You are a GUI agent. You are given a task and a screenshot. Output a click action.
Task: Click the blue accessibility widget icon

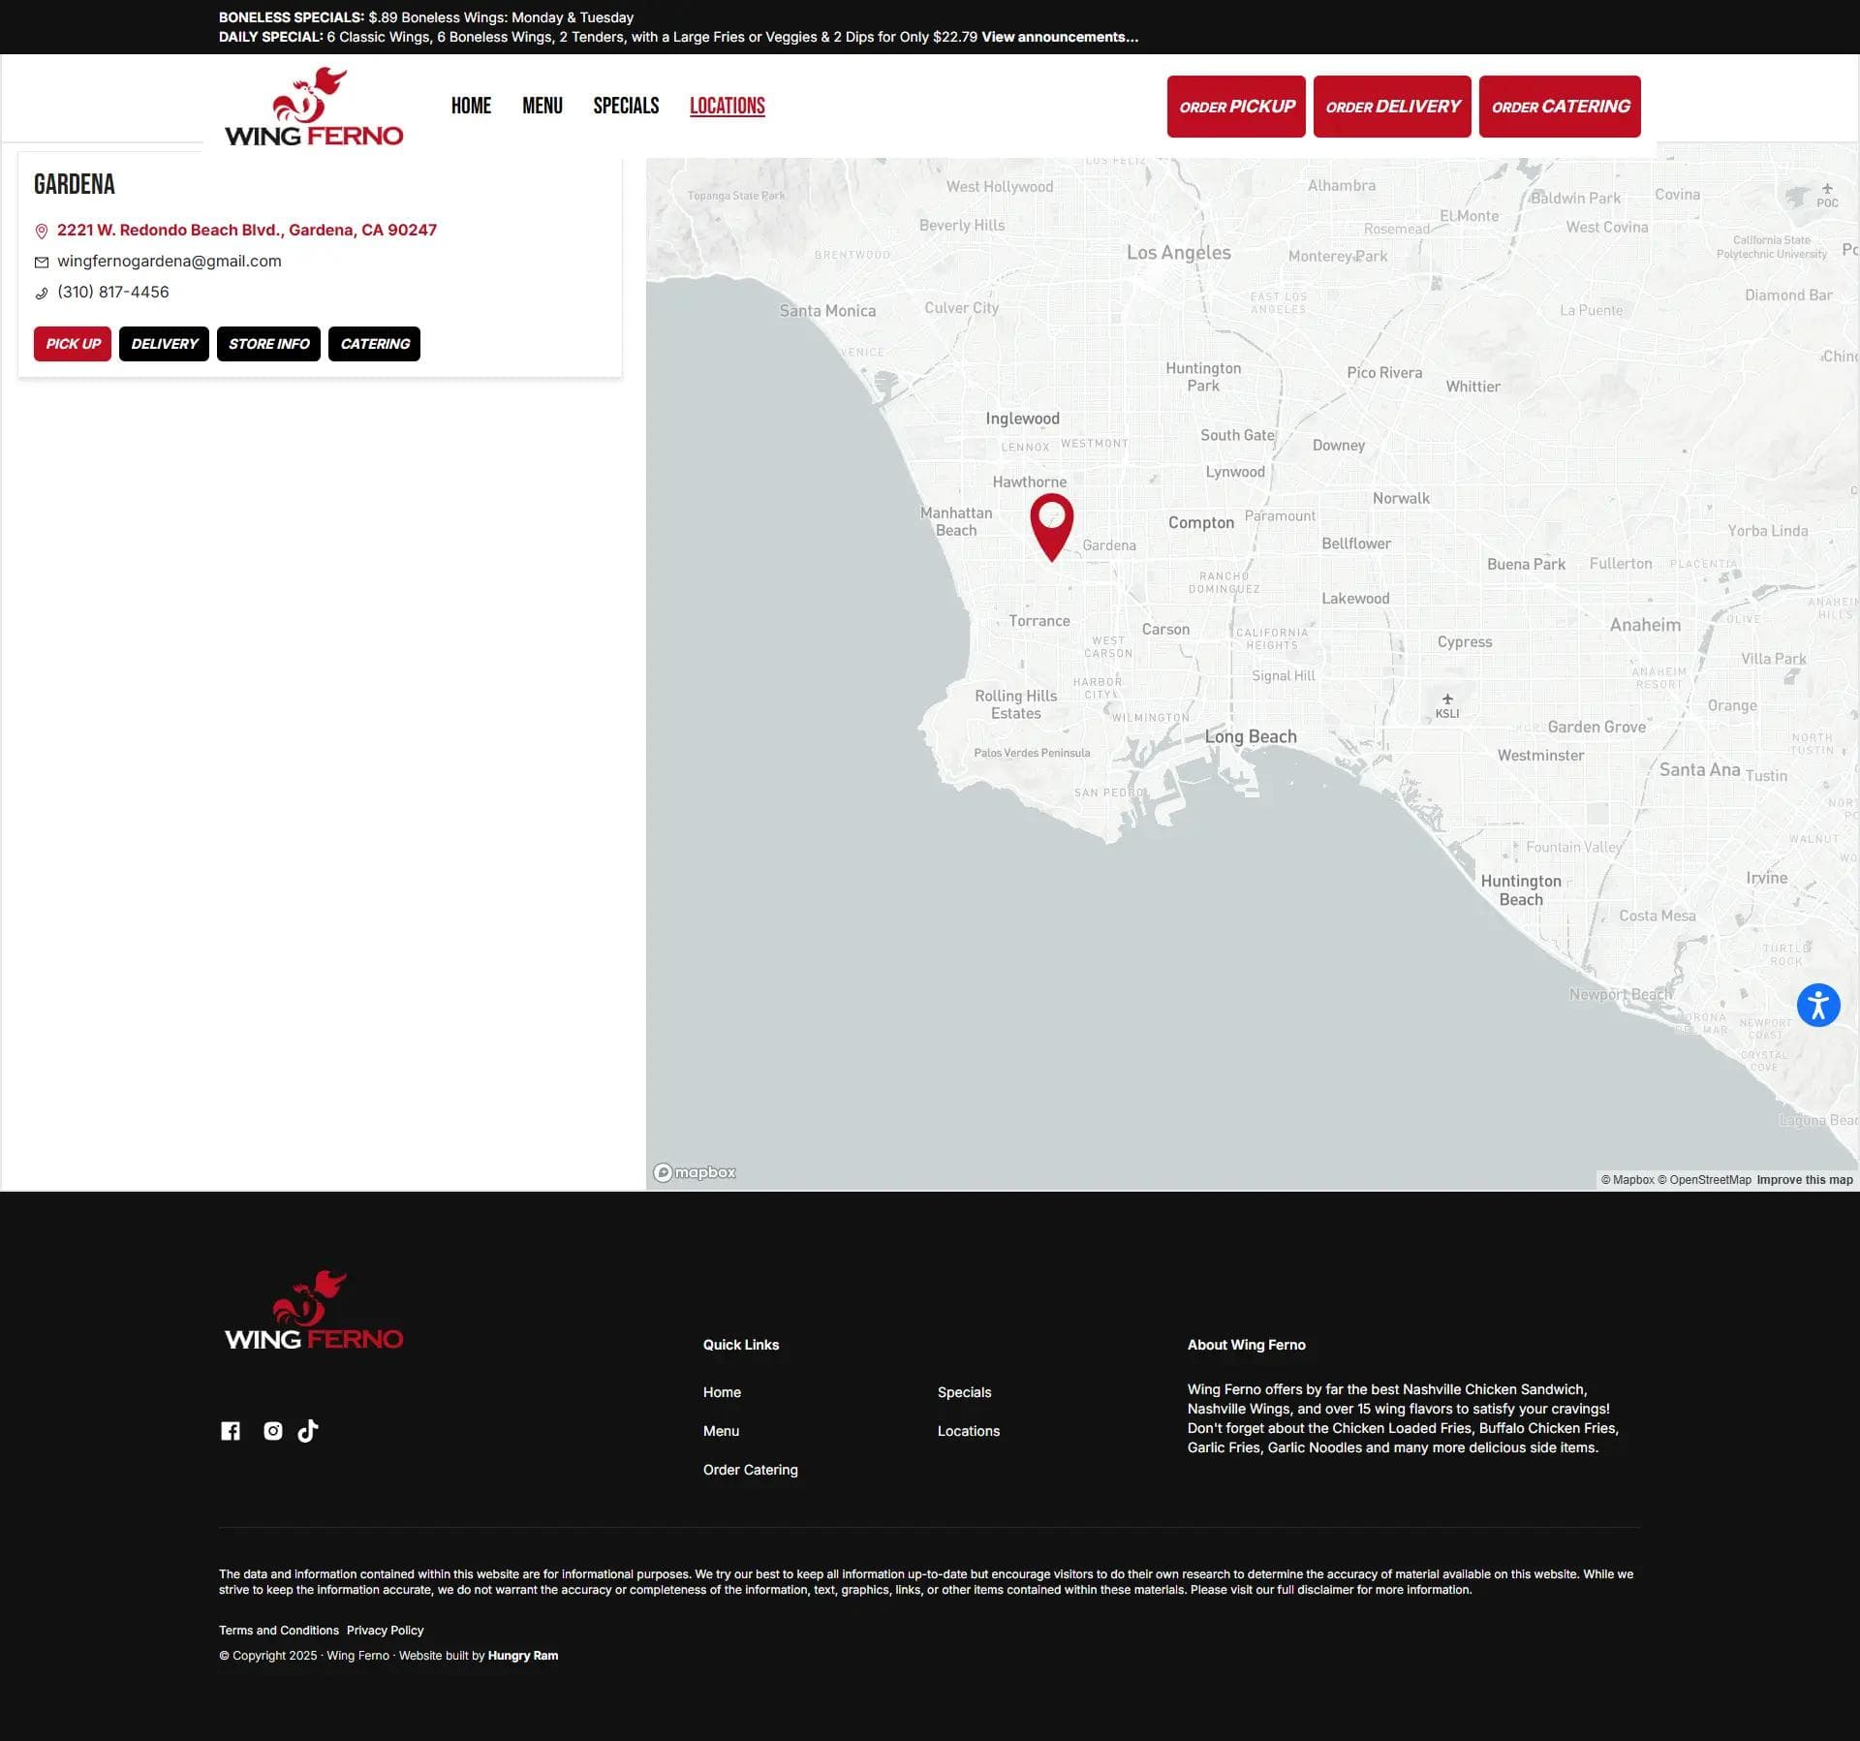click(1818, 1005)
